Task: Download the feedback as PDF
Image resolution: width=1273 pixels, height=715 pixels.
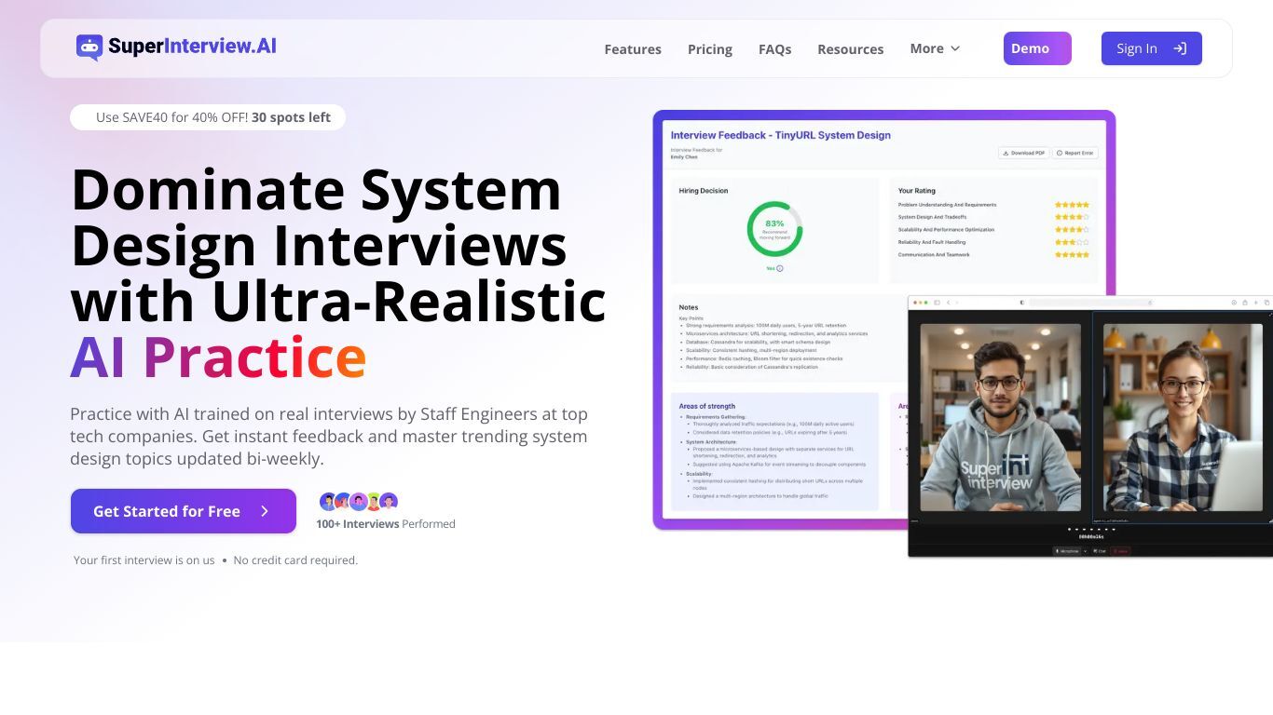Action: pos(1023,153)
